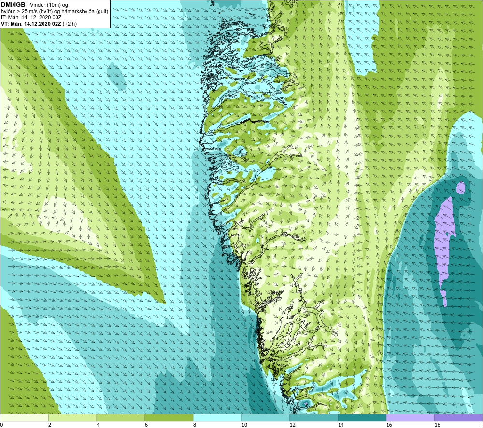The width and height of the screenshot is (483, 428).
Task: Click the legend label '4'
Action: [x=98, y=425]
